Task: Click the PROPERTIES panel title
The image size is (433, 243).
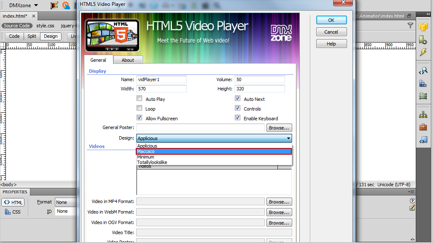Action: (15, 192)
